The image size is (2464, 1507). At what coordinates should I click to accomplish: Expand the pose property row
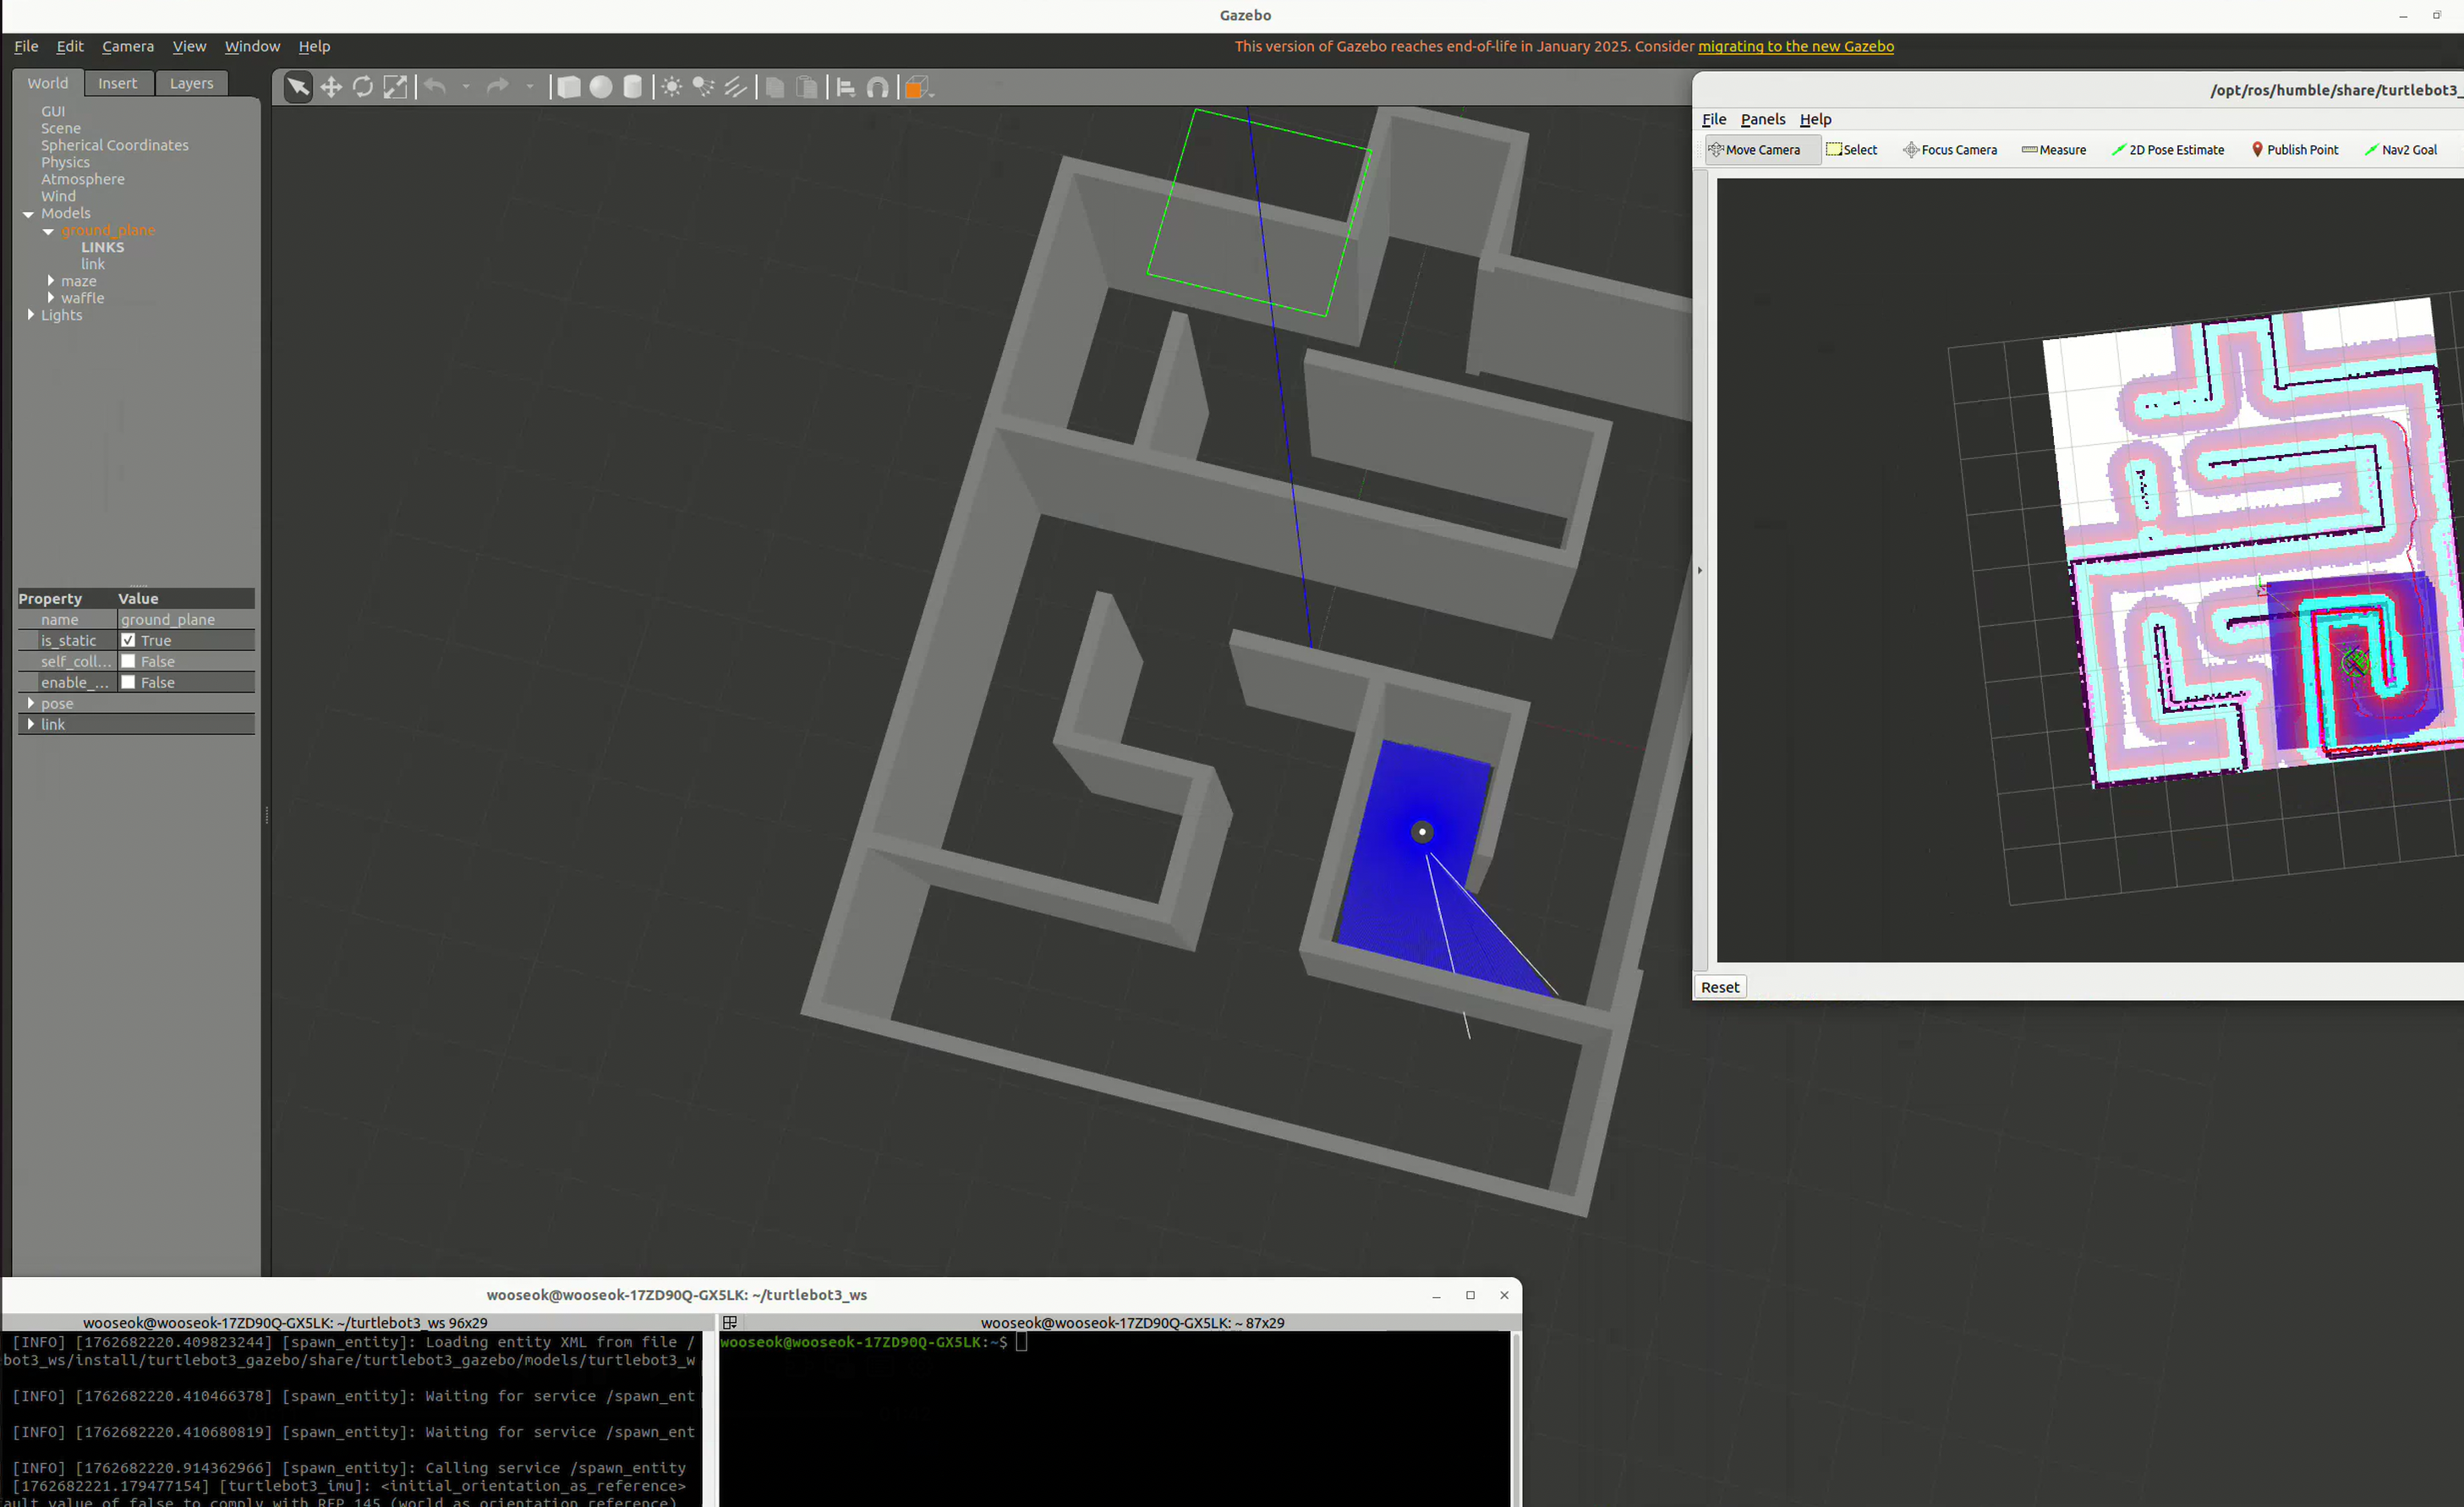point(31,703)
